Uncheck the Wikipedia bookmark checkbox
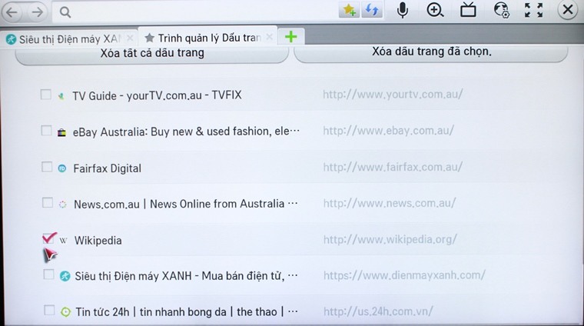Screen dimensions: 584x326 coord(48,238)
